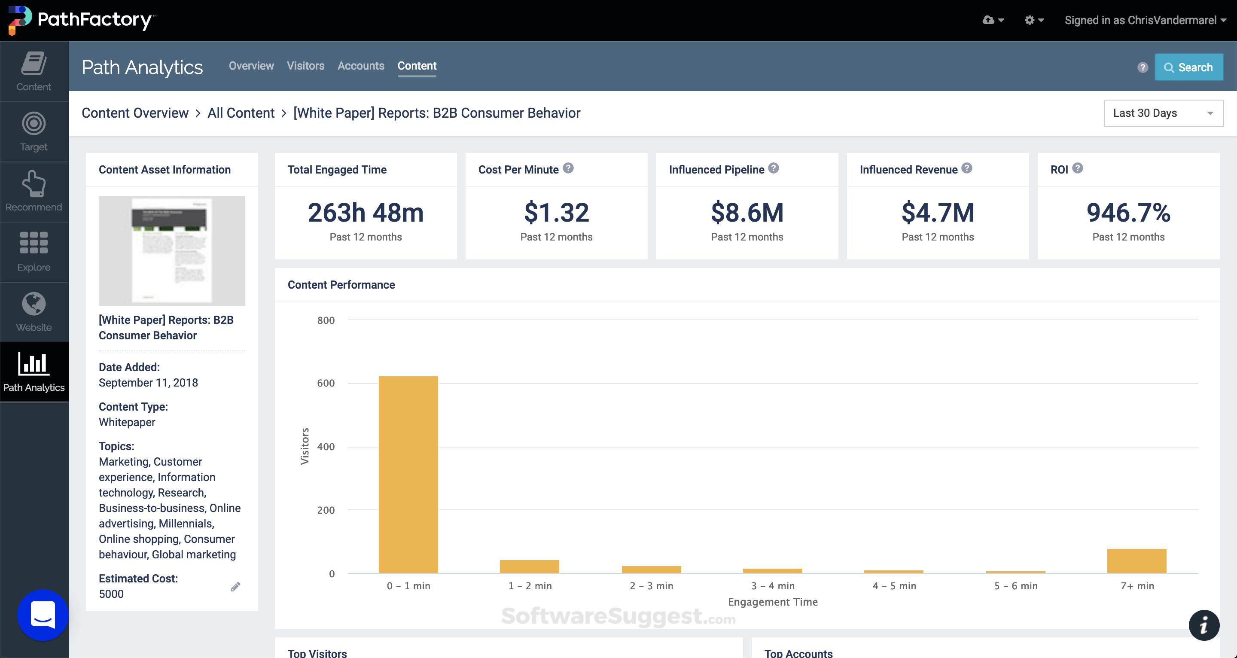Open the settings gear dropdown
The height and width of the screenshot is (658, 1237).
coord(1033,20)
